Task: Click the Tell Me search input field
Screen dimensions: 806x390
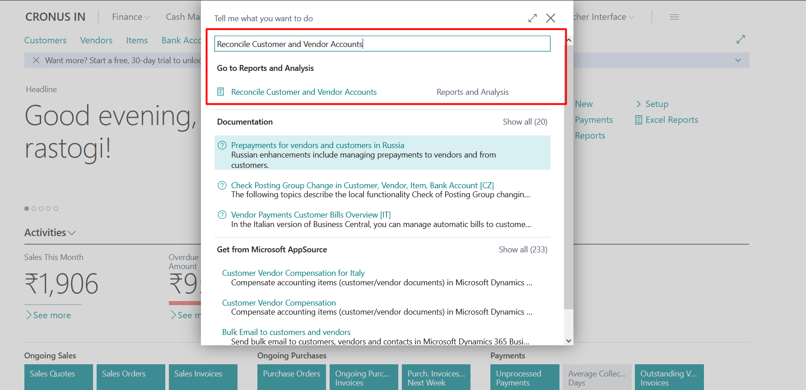Action: pyautogui.click(x=382, y=44)
